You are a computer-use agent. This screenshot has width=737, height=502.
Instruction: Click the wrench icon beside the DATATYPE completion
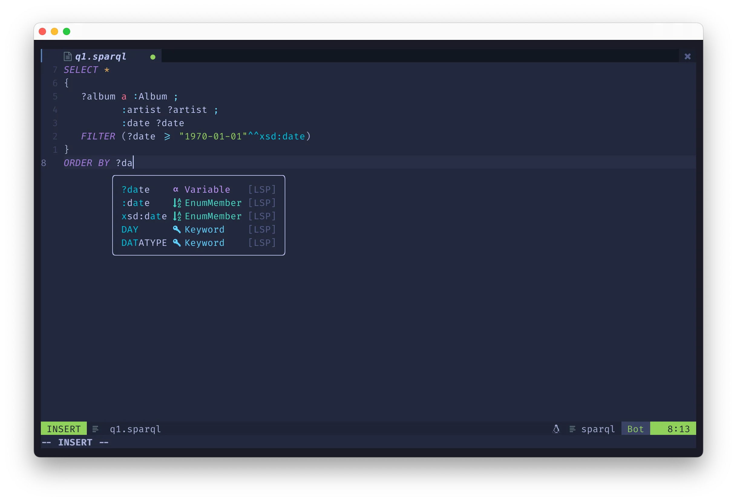[177, 243]
